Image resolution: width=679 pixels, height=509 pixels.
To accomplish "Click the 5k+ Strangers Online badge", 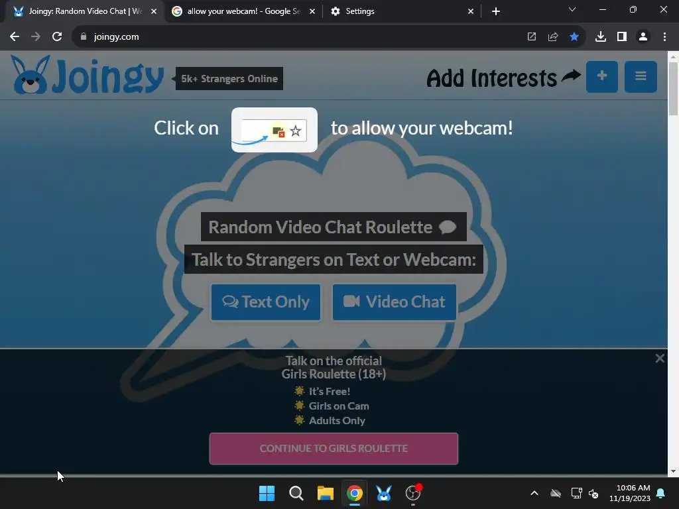I will tap(229, 78).
